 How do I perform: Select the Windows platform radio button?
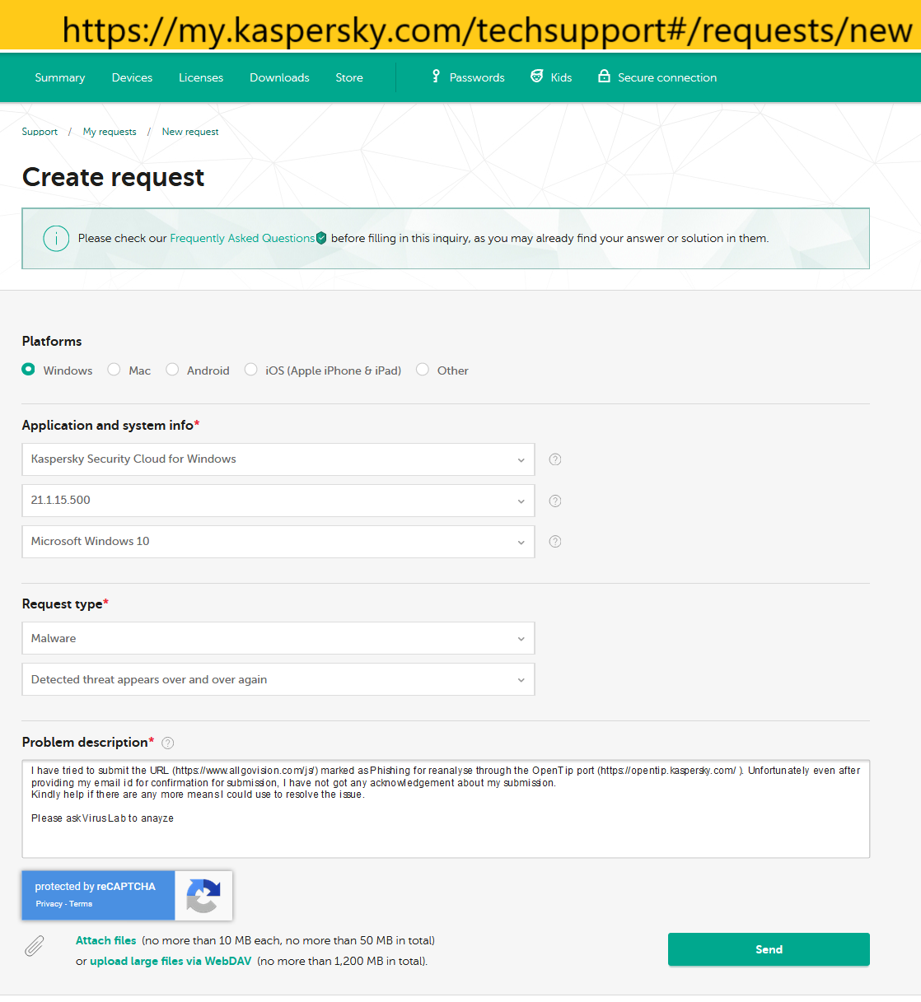point(29,370)
